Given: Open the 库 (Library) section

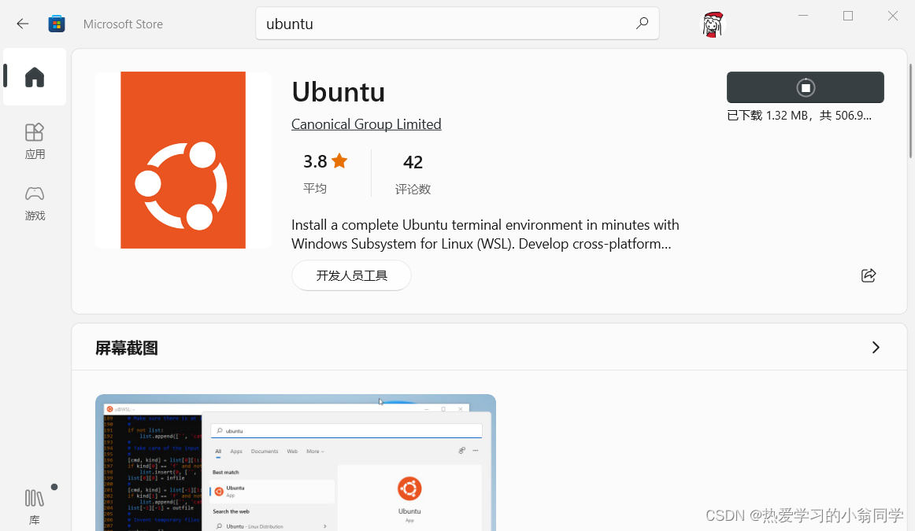Looking at the screenshot, I should click(35, 507).
